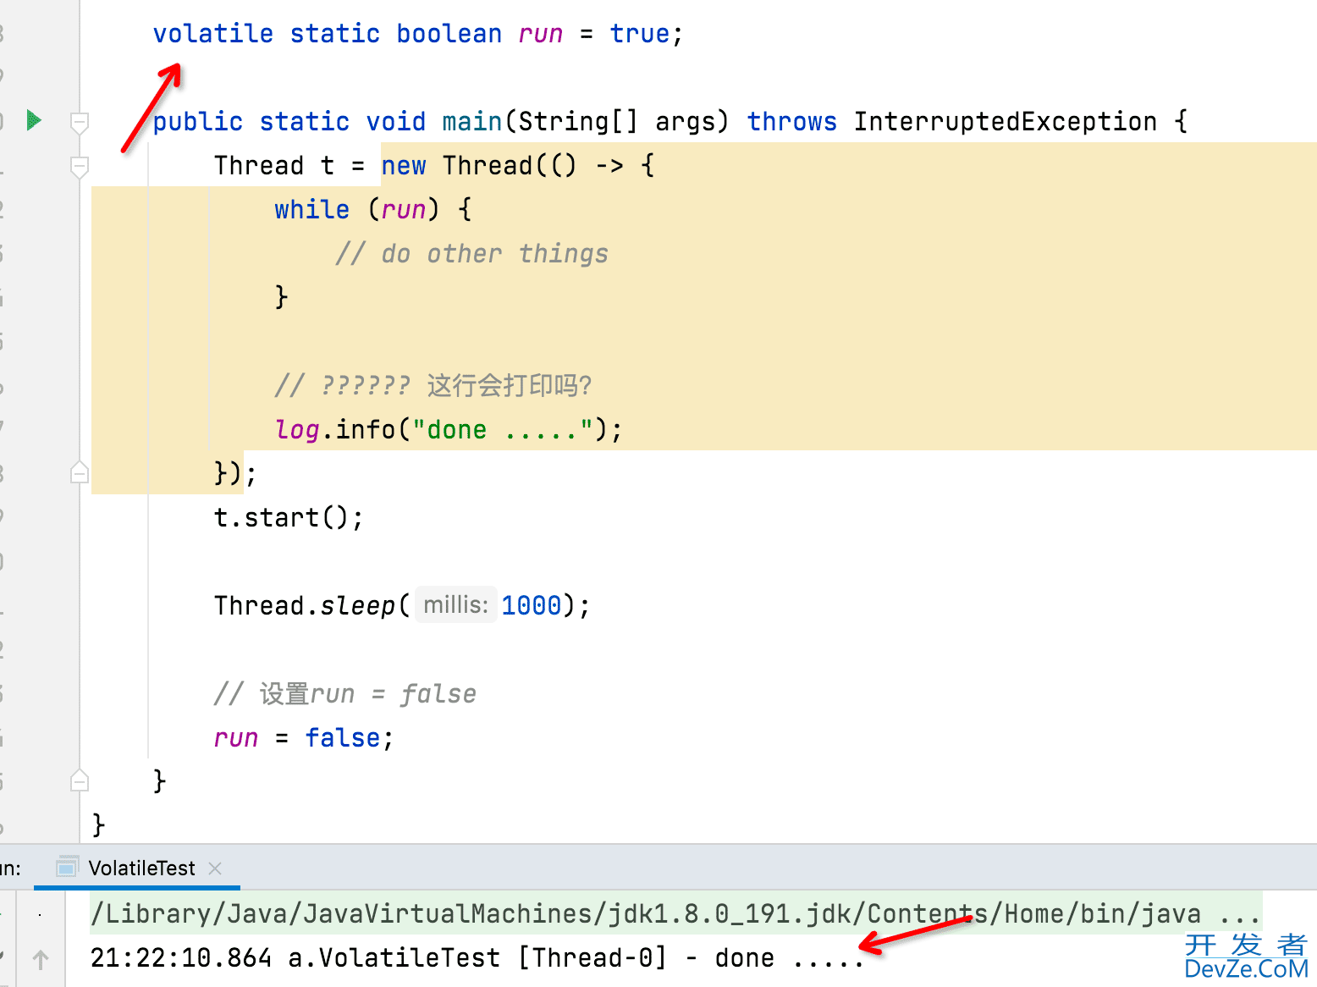Click 'InterruptedException' in method signature
The height and width of the screenshot is (987, 1317).
[1005, 121]
